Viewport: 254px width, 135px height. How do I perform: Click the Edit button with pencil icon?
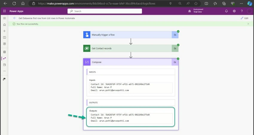pos(244,18)
